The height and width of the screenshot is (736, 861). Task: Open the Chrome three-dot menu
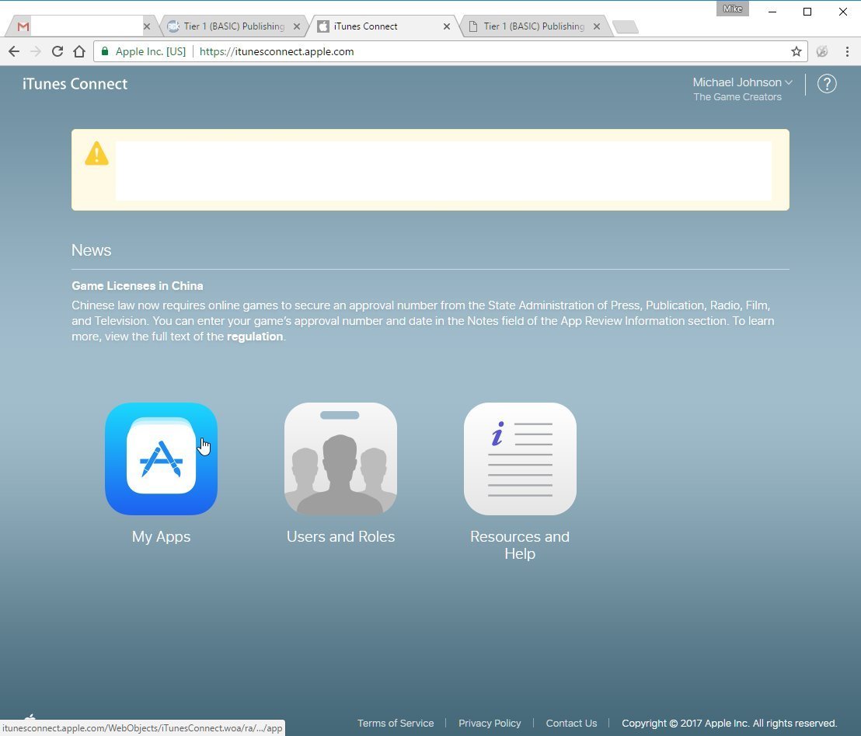pos(847,51)
